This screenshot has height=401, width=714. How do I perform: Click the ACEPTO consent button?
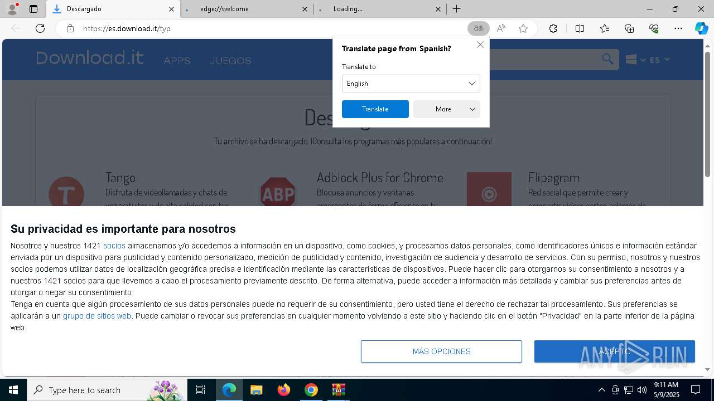(615, 351)
